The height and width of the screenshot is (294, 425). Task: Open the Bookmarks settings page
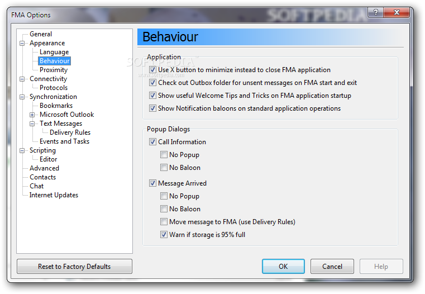(56, 106)
